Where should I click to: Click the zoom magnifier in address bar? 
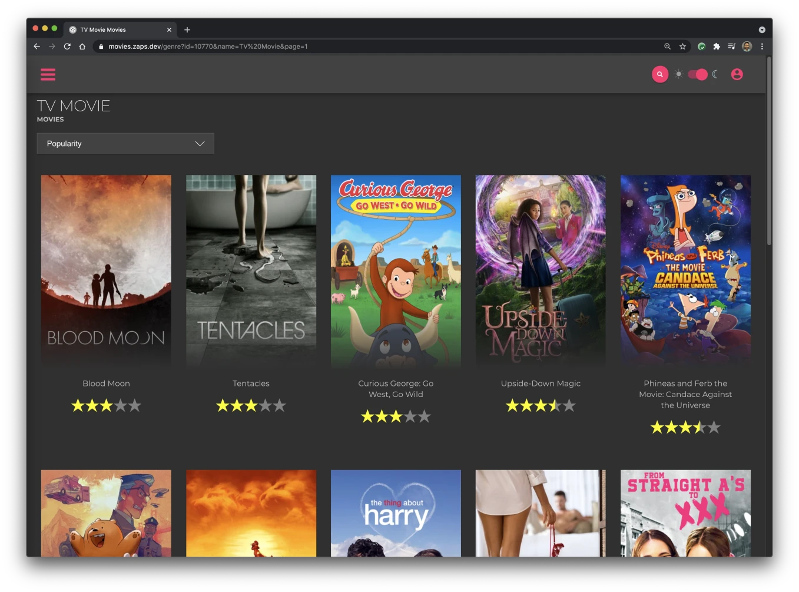667,47
